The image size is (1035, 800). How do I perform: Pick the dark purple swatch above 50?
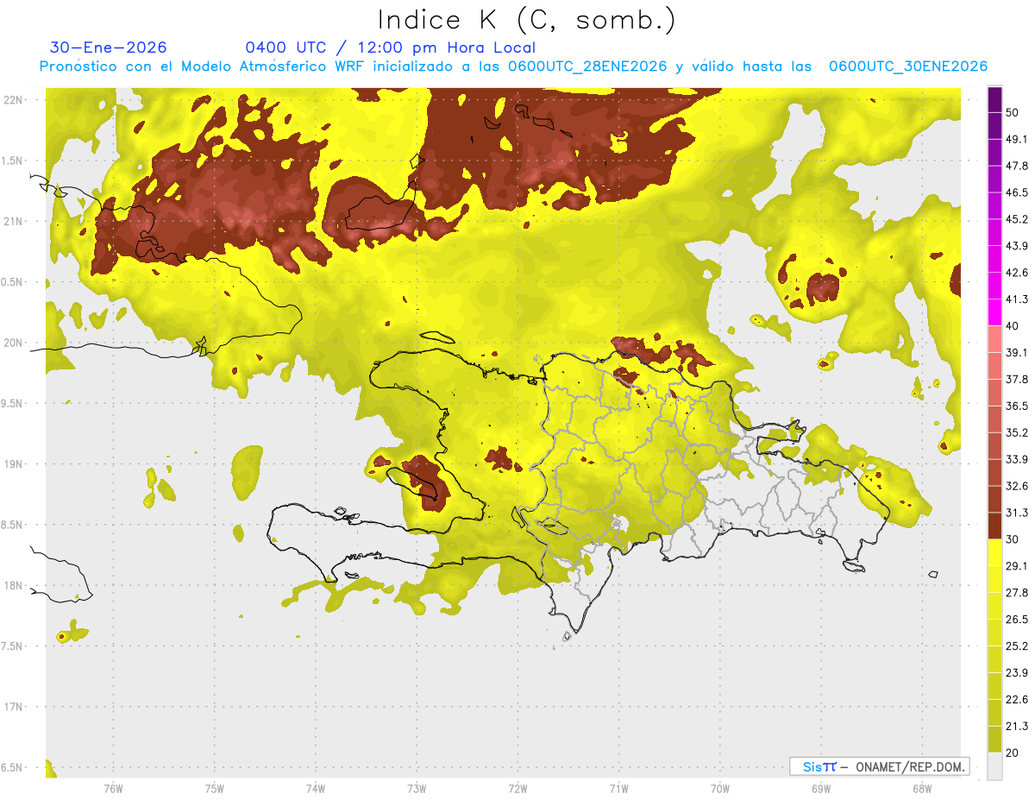point(995,99)
